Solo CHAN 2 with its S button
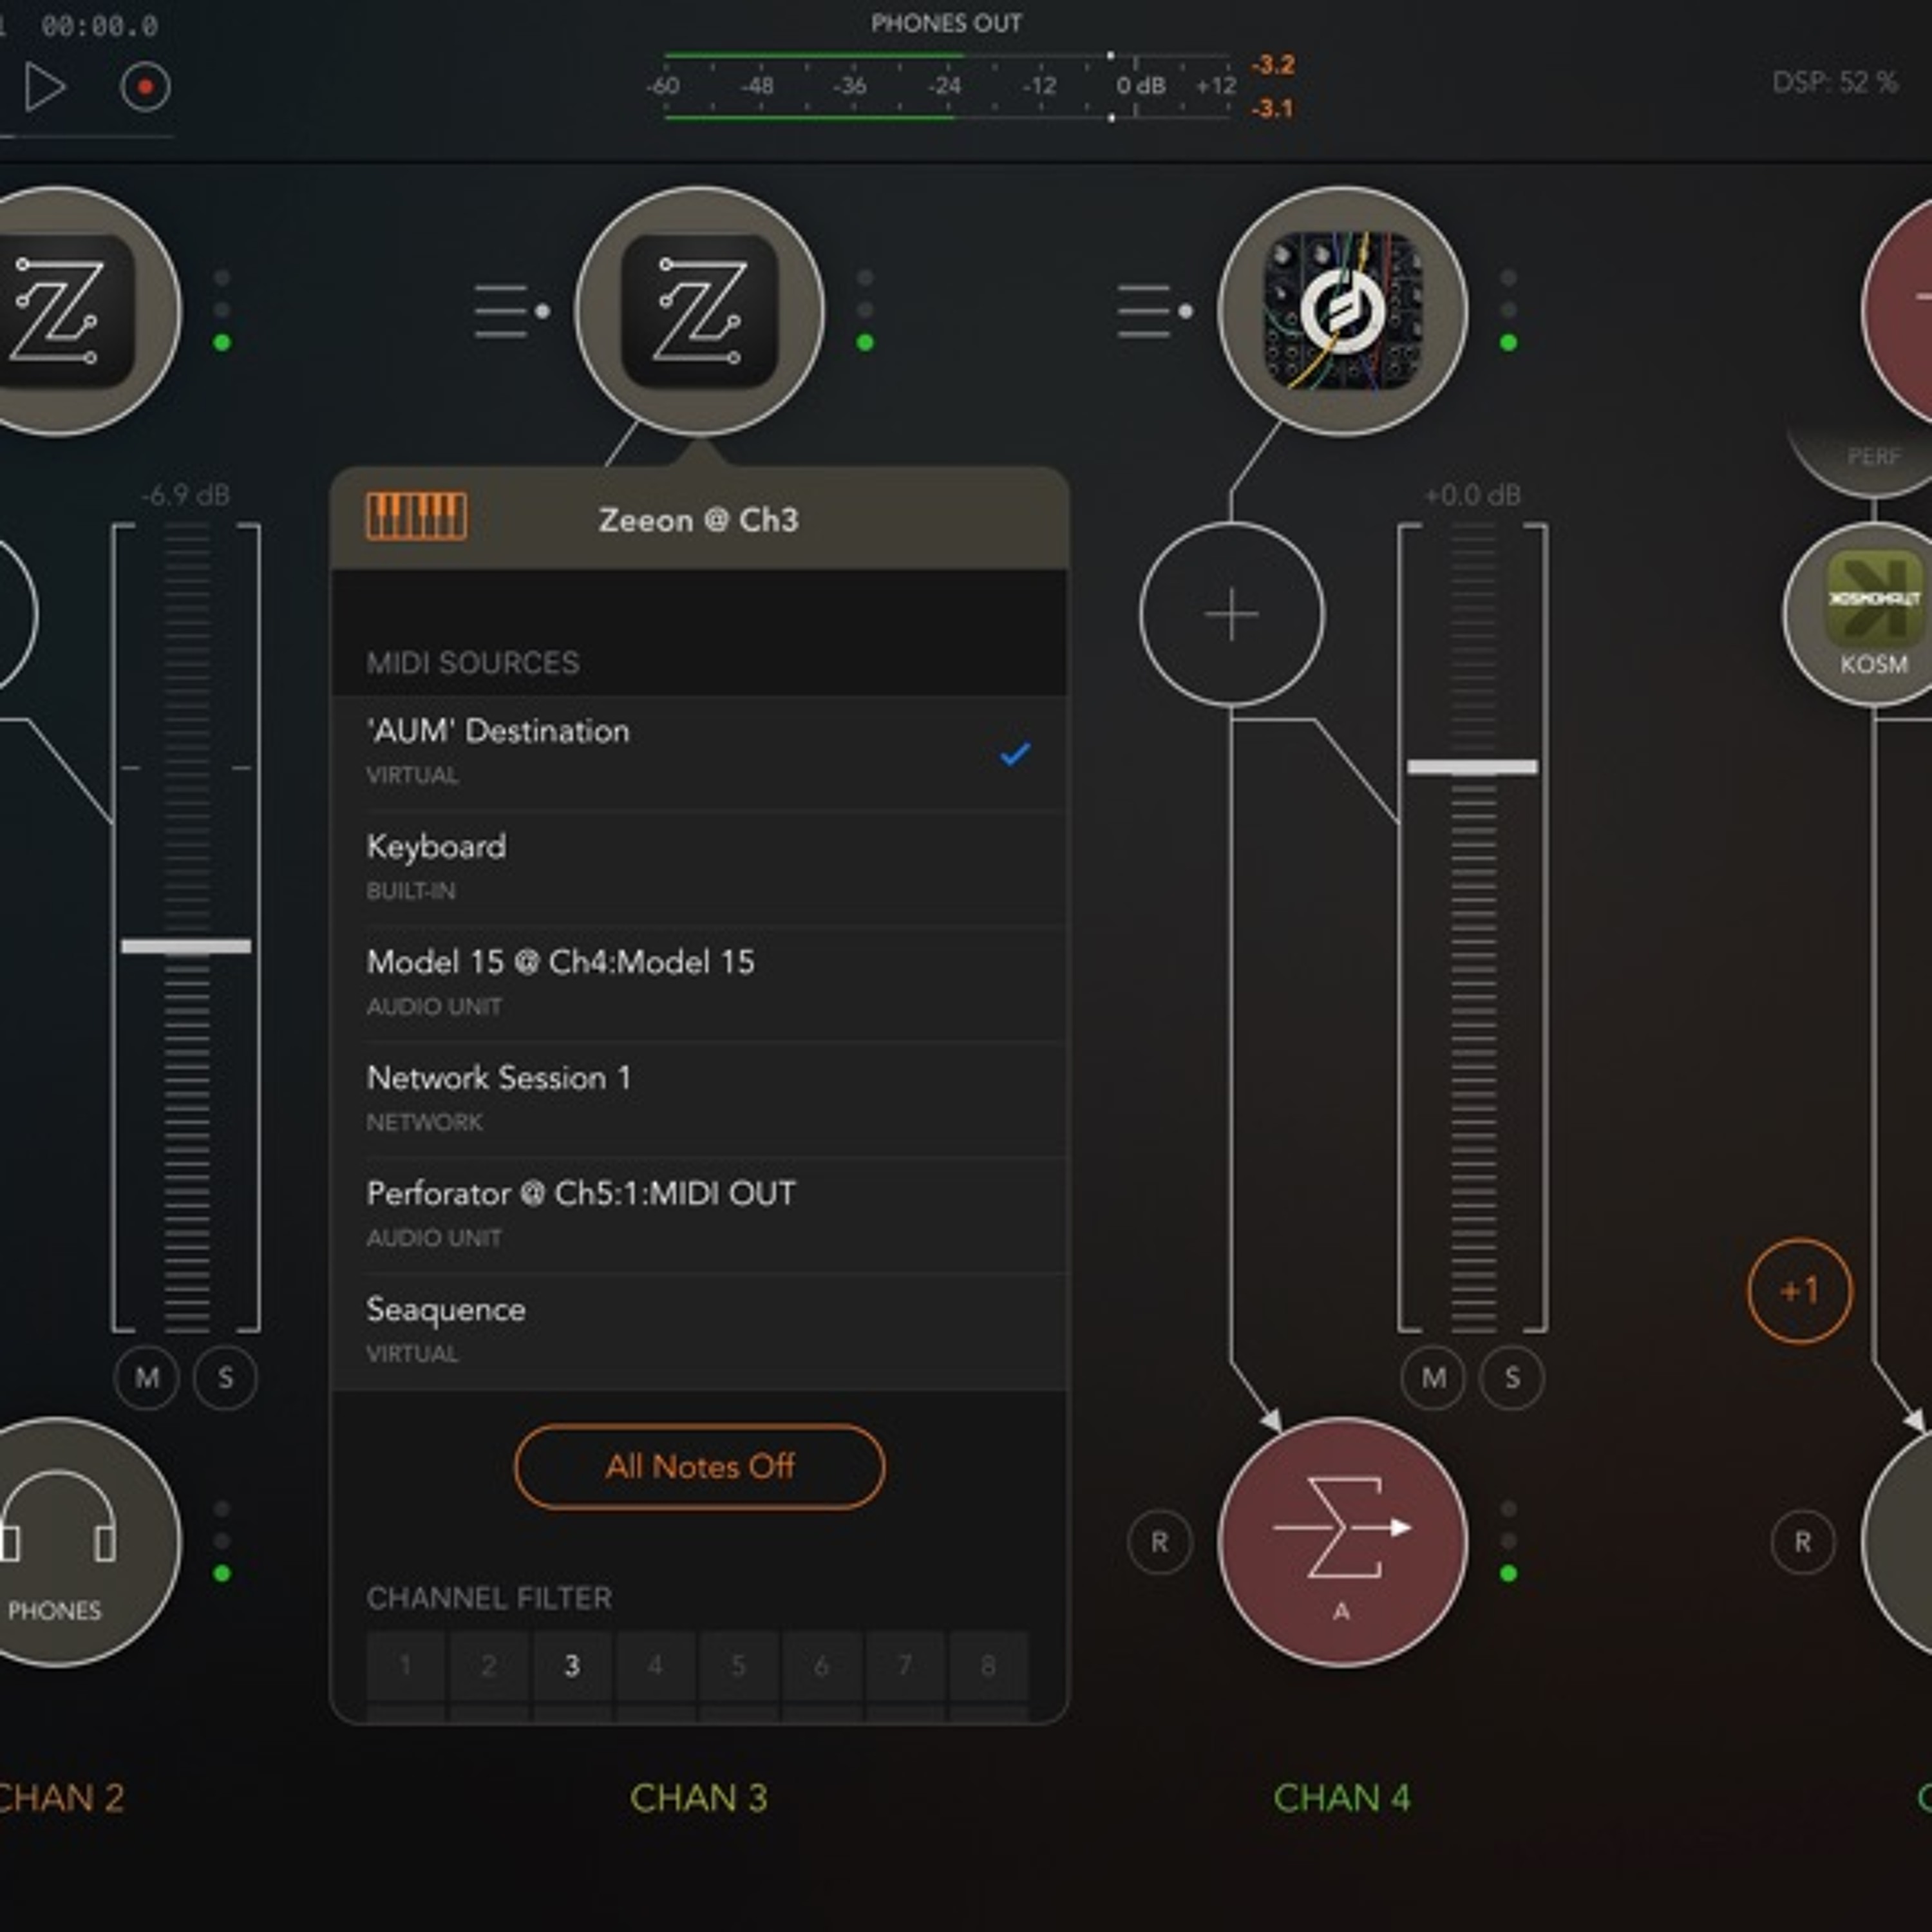This screenshot has width=1932, height=1932. 225,1377
